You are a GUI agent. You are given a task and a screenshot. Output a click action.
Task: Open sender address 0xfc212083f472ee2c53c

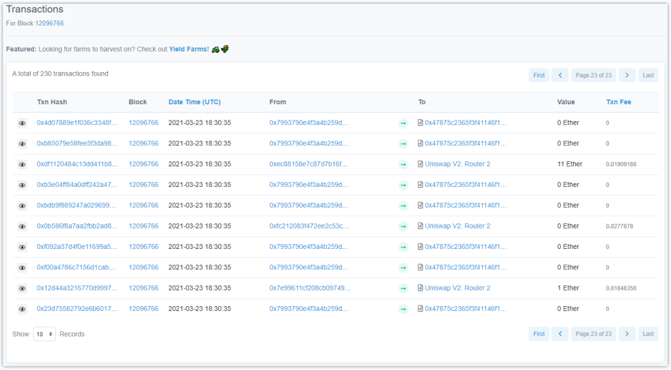pos(309,226)
